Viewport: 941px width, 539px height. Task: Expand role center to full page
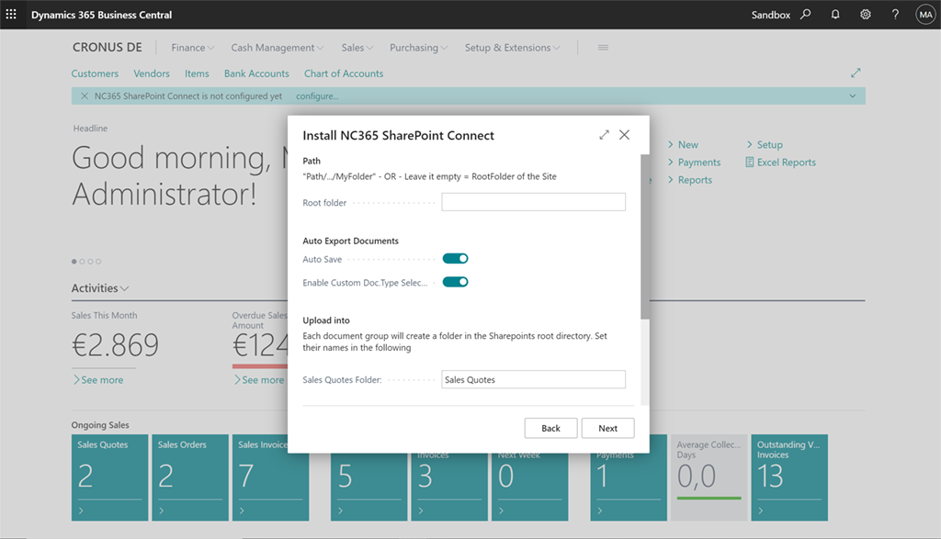(856, 73)
